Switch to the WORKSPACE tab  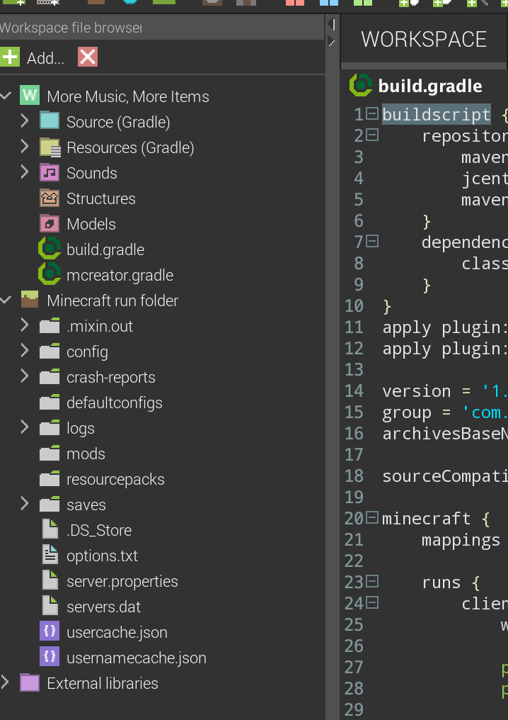424,39
